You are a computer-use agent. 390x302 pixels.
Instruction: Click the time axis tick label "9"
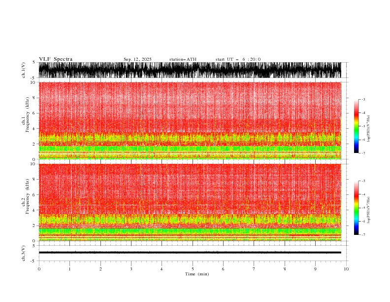(x=315, y=269)
